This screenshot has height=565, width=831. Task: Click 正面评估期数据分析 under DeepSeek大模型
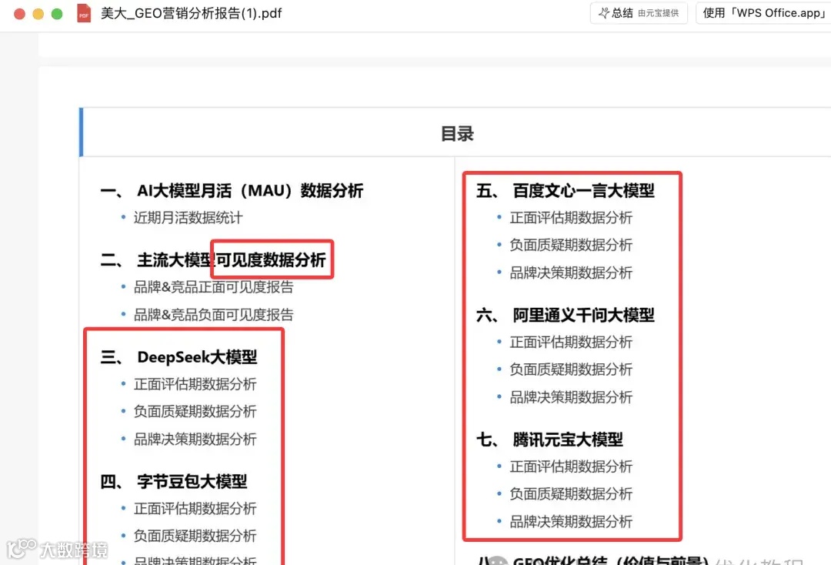pyautogui.click(x=195, y=384)
